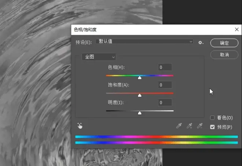Click the 色相/饱和度 dialog title
Screen dimensions: 242x166
85,29
